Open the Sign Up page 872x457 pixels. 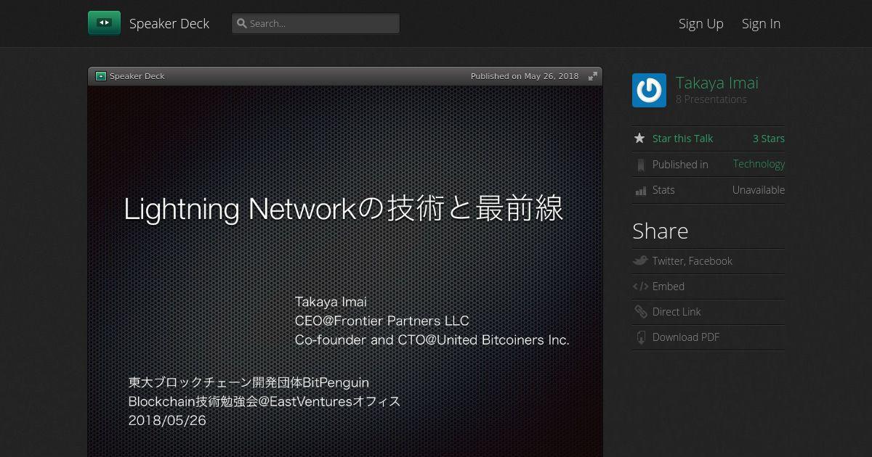coord(701,23)
